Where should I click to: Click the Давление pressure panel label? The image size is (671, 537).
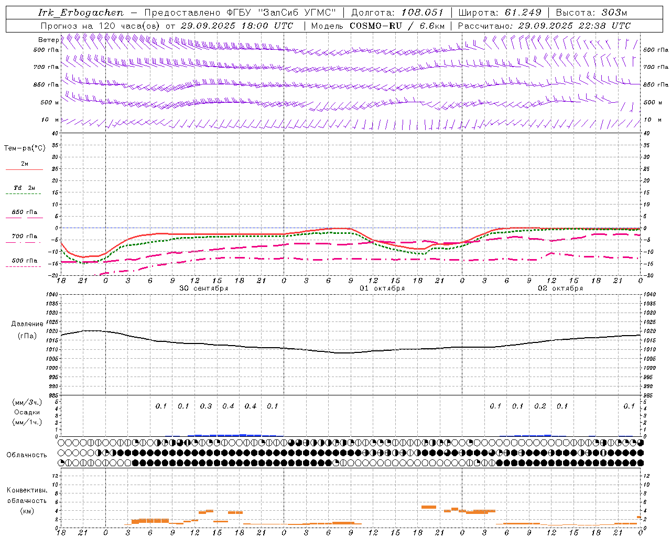pyautogui.click(x=27, y=324)
